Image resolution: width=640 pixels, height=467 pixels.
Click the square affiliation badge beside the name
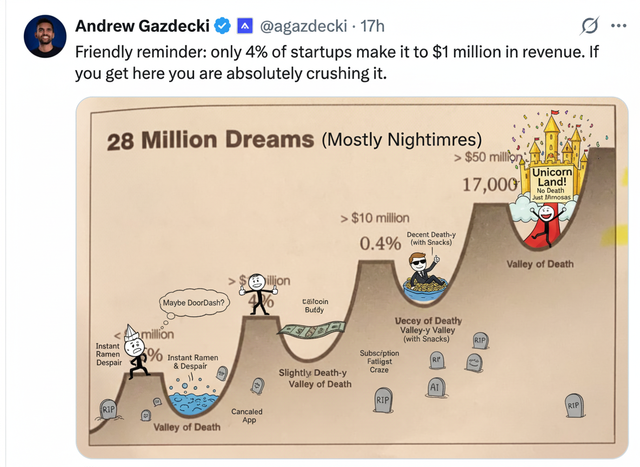tap(245, 25)
